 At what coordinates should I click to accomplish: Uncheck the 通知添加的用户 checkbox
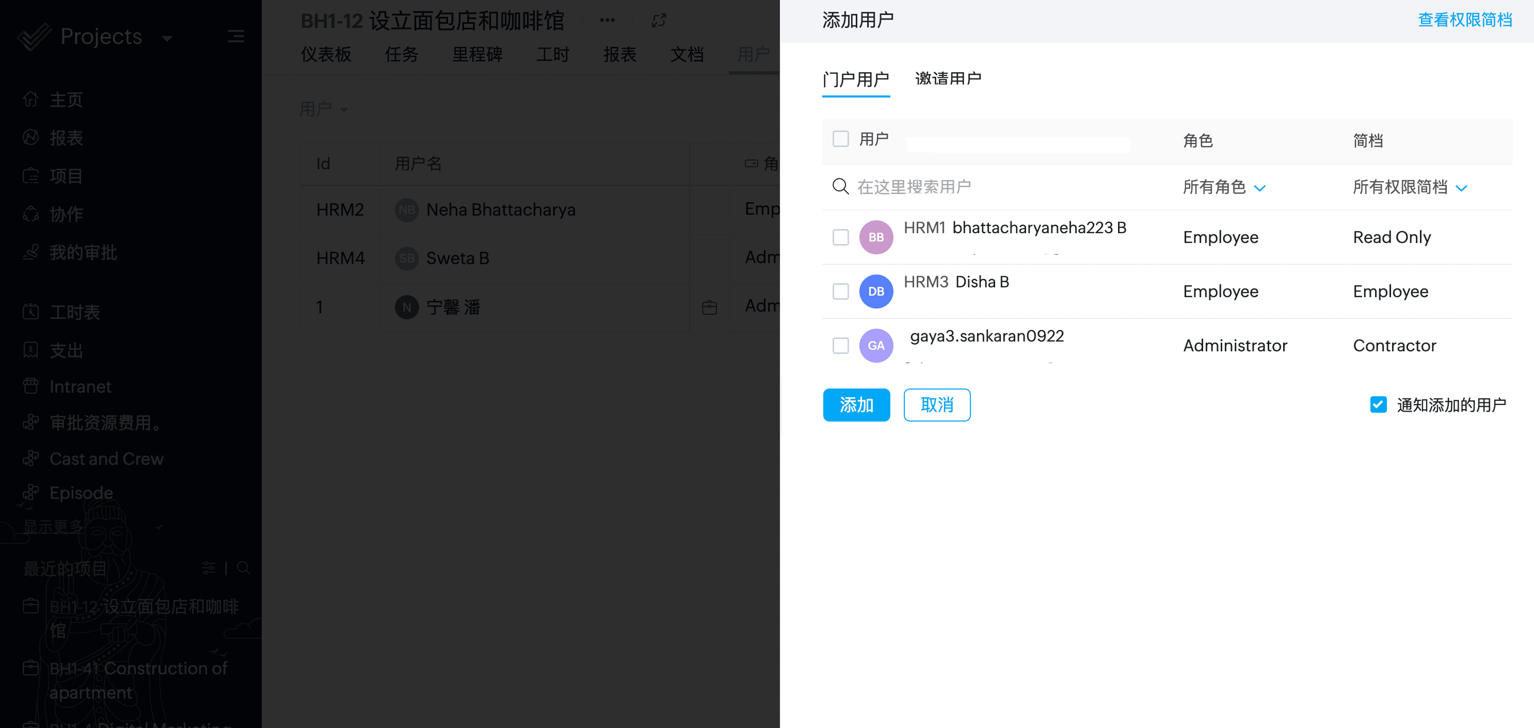[x=1378, y=405]
